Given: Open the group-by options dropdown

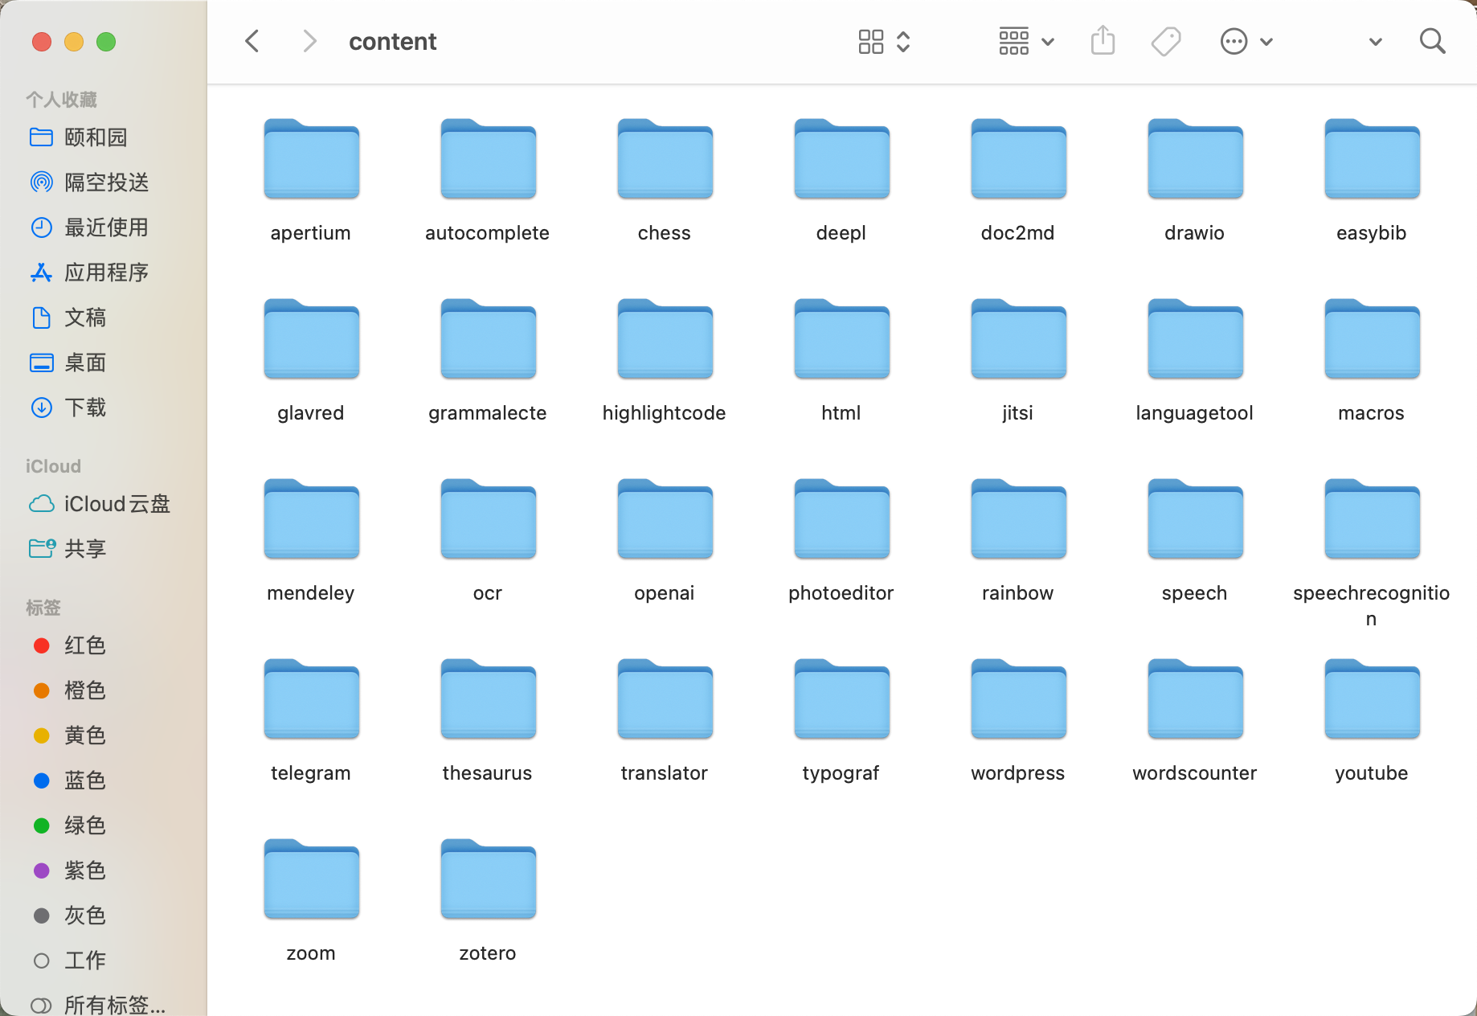Looking at the screenshot, I should click(x=1025, y=41).
